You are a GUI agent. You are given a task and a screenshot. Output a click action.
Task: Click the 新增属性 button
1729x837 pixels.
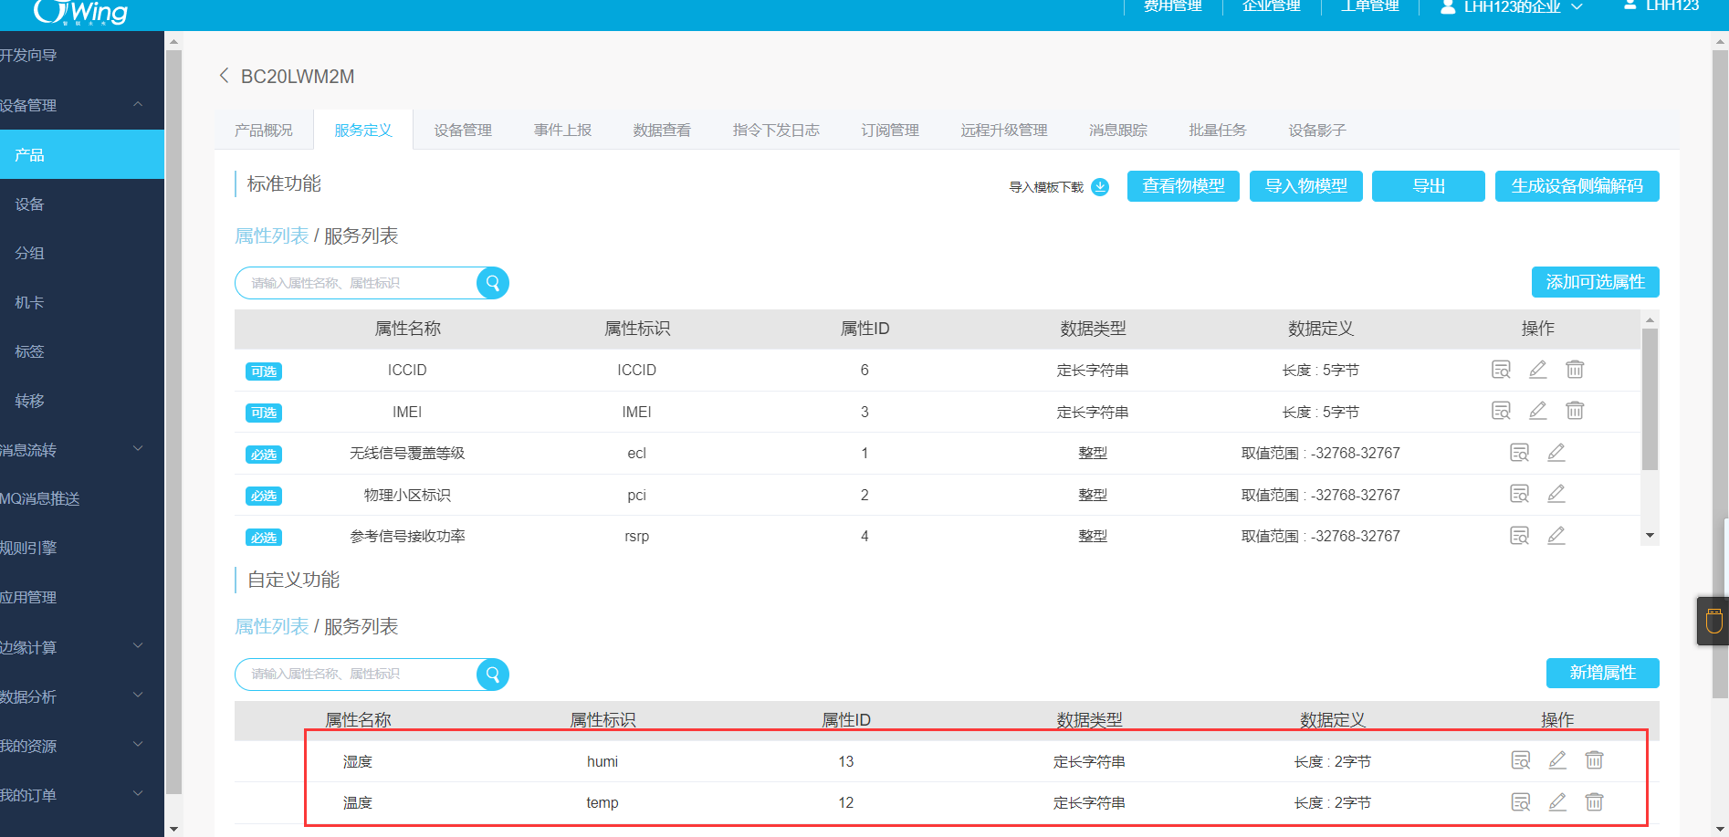pos(1602,673)
